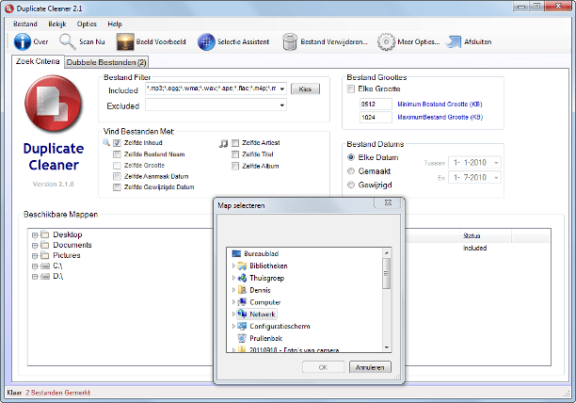Viewport: 576px width, 403px height.
Task: Click the Configuratiescherm control panel icon
Action: point(242,326)
